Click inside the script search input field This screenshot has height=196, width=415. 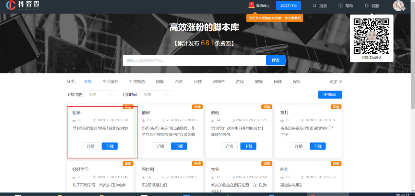coord(195,60)
